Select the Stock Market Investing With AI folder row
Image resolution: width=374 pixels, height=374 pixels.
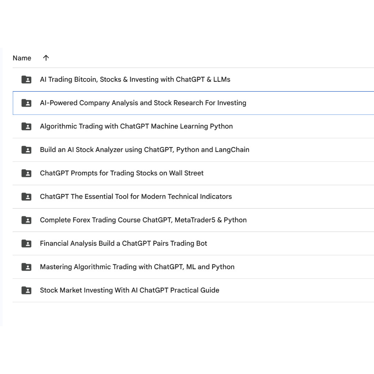coord(130,290)
